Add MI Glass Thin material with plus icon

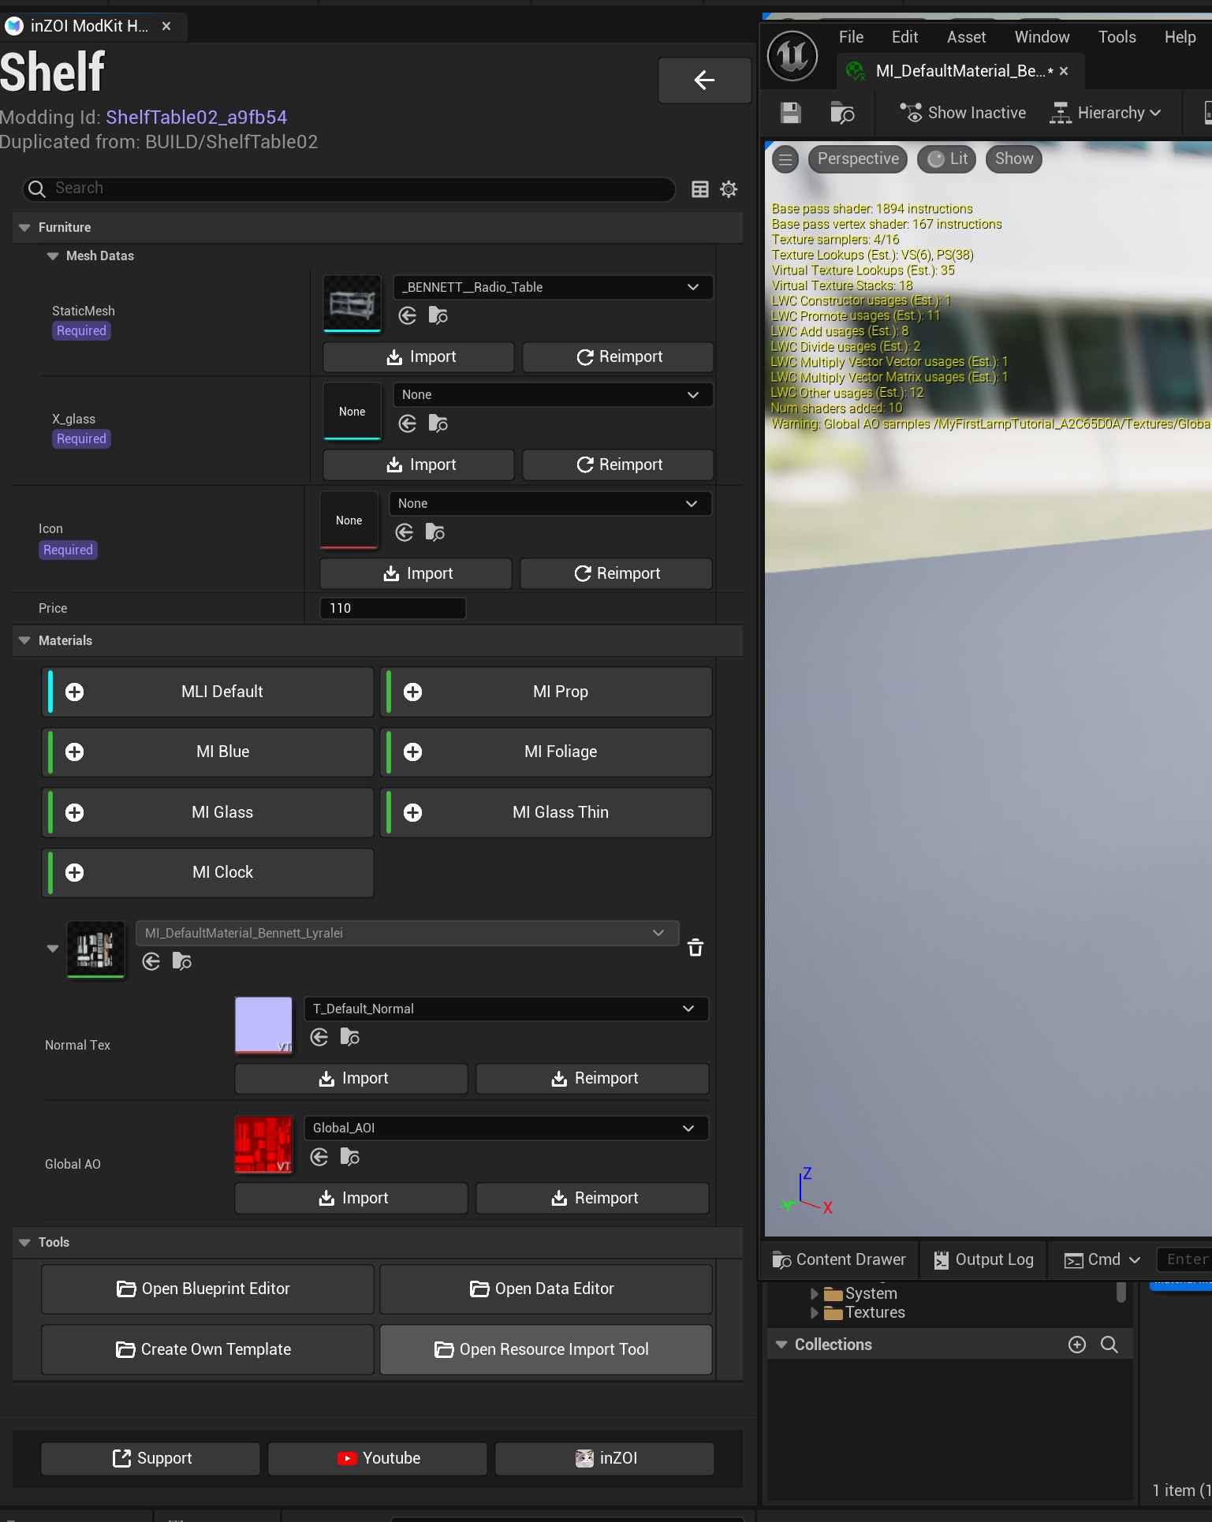(x=412, y=813)
